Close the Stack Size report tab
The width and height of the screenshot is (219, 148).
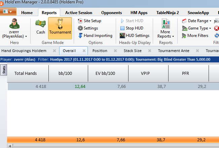pyautogui.click(x=150, y=51)
